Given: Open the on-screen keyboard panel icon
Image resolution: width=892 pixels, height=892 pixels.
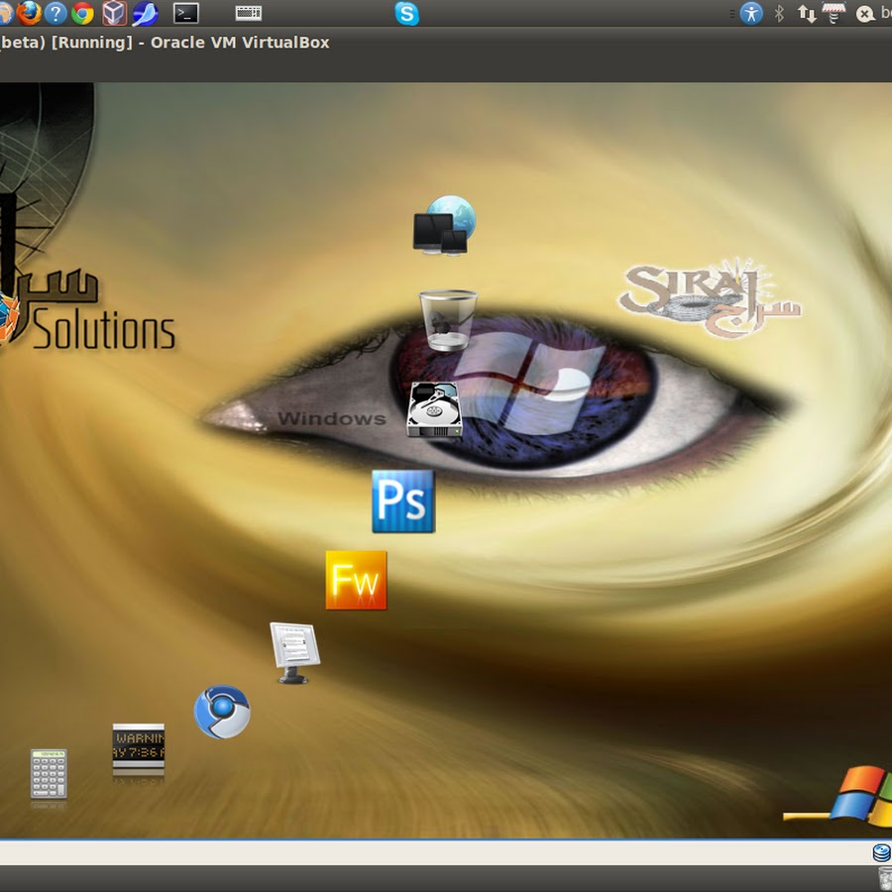Looking at the screenshot, I should point(249,13).
